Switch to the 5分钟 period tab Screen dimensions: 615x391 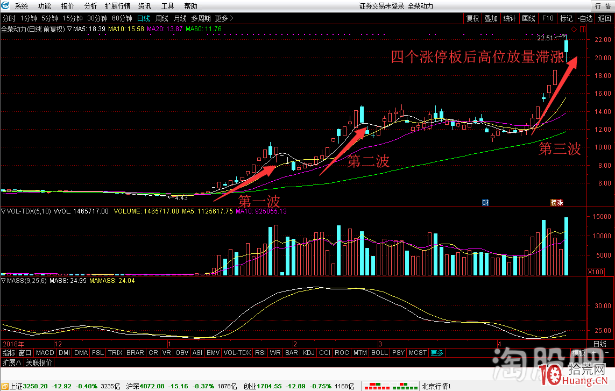50,18
